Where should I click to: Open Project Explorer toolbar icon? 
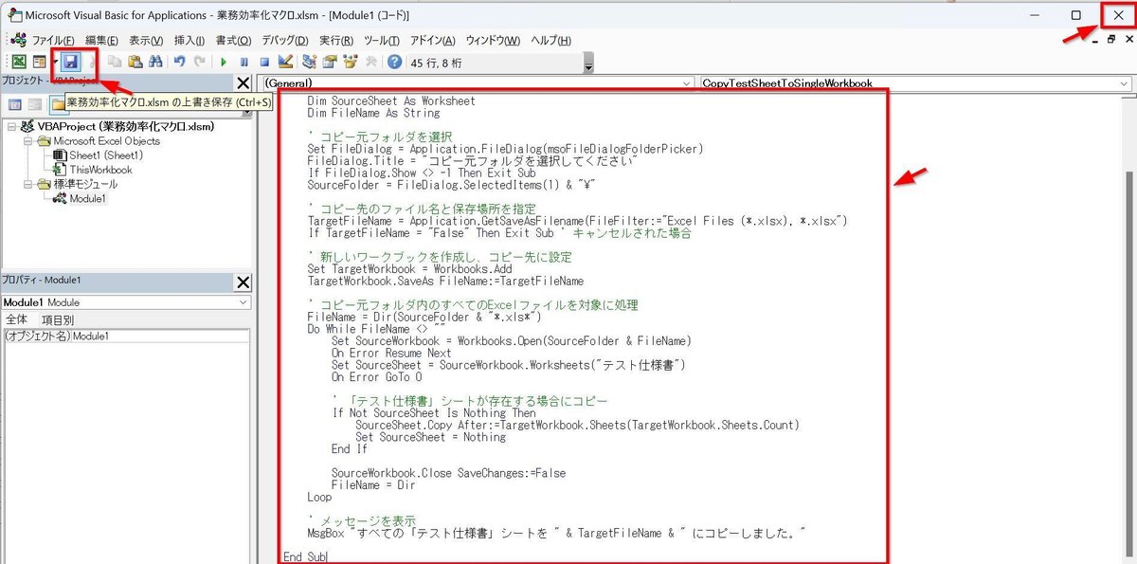click(x=309, y=62)
